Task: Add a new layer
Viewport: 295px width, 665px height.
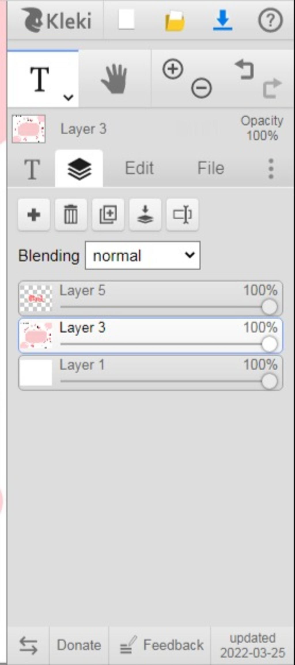Action: [34, 215]
